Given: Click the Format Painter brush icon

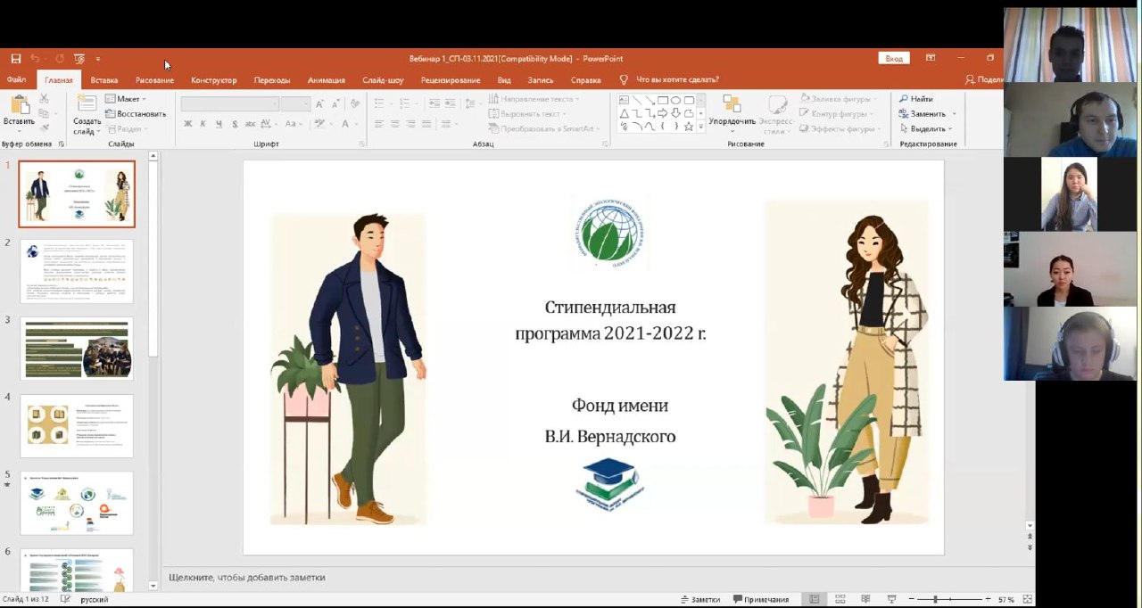Looking at the screenshot, I should [44, 128].
